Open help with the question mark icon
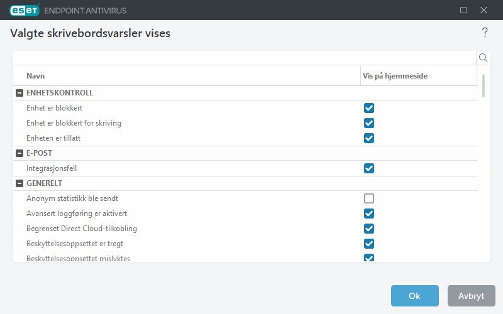 coord(485,33)
